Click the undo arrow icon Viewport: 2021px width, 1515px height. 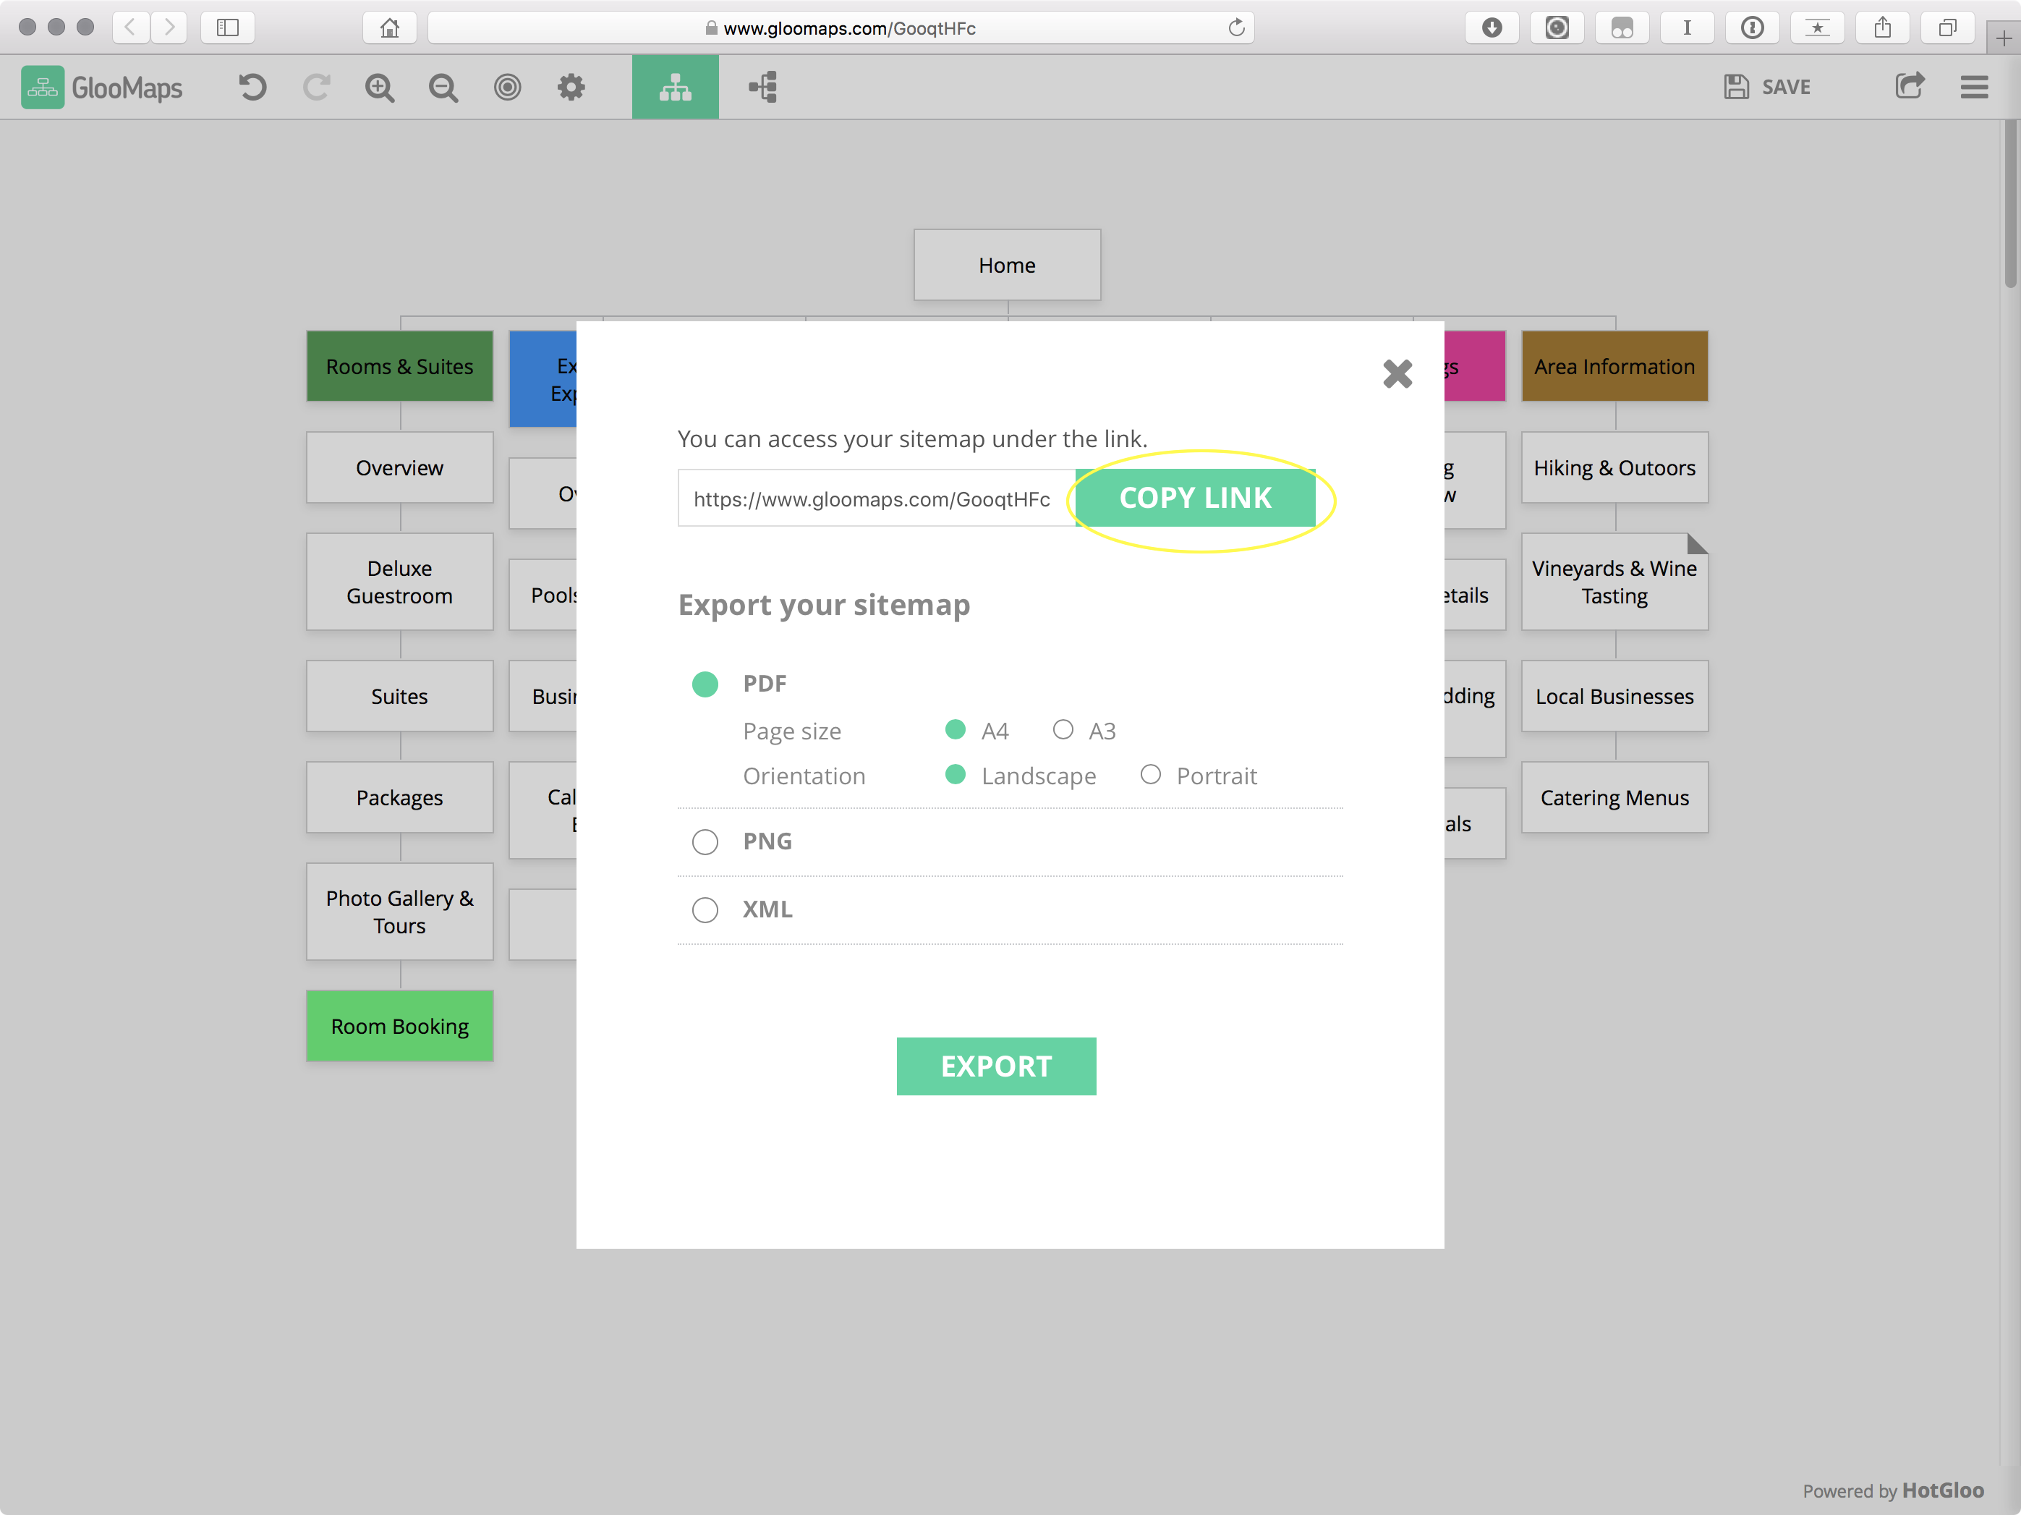coord(252,88)
